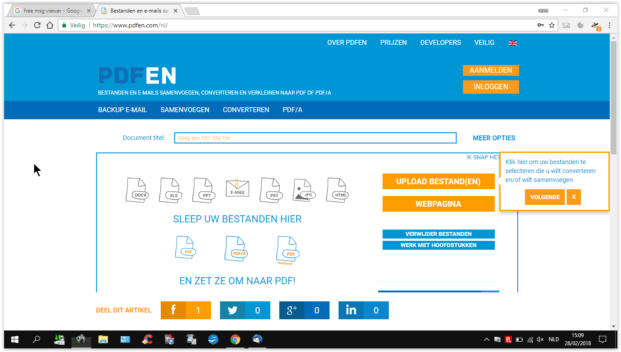Image resolution: width=621 pixels, height=352 pixels.
Task: Close the tooltip with the X button
Action: 574,197
